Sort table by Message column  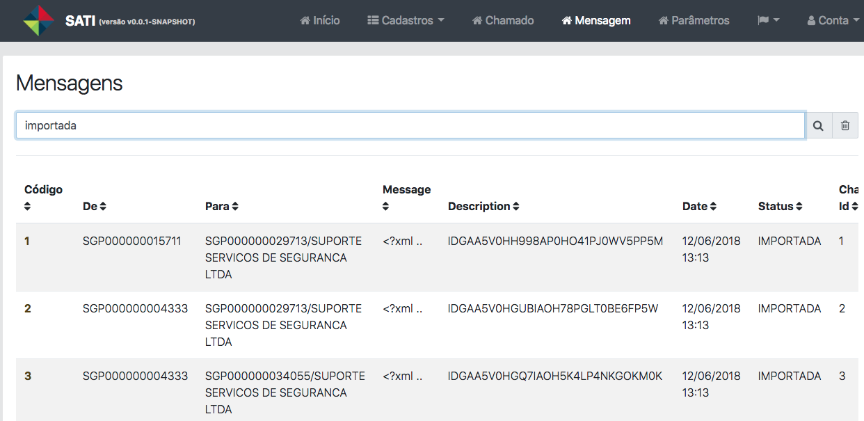[386, 207]
